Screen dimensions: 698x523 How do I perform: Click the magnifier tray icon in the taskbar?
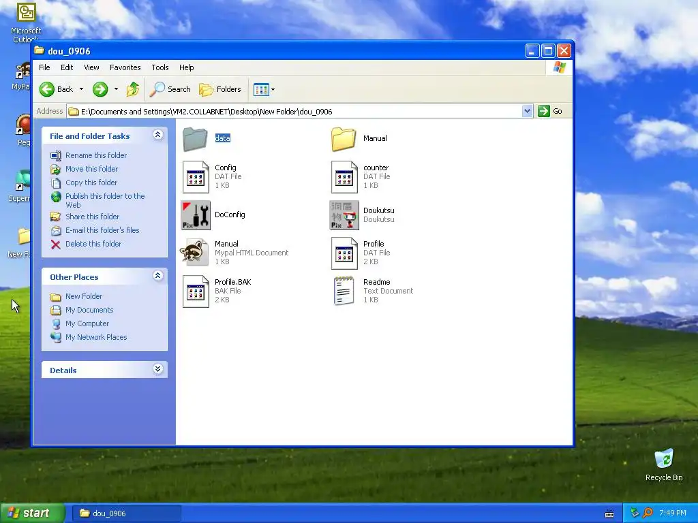click(x=648, y=513)
